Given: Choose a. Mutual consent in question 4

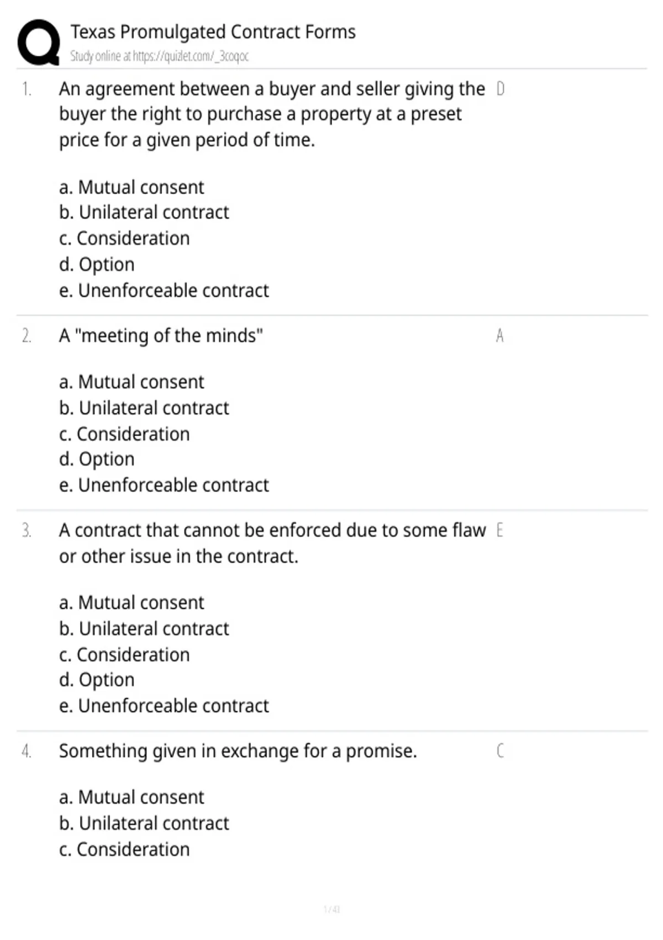Looking at the screenshot, I should (x=131, y=797).
